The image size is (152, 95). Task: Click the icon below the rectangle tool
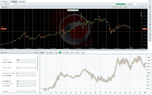coord(150,27)
